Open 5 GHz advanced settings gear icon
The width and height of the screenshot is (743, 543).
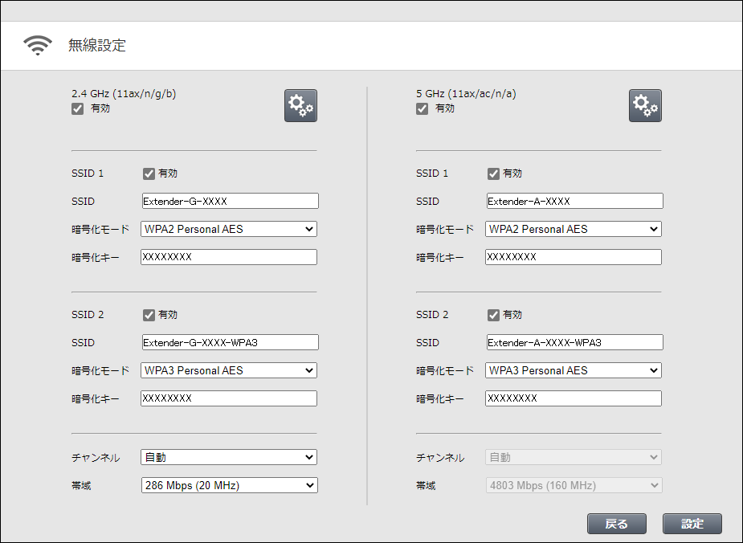tap(645, 105)
